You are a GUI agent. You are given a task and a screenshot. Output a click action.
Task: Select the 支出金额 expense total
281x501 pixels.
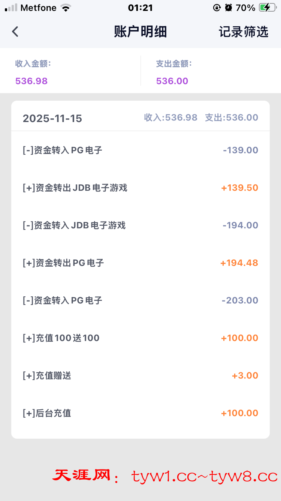172,81
